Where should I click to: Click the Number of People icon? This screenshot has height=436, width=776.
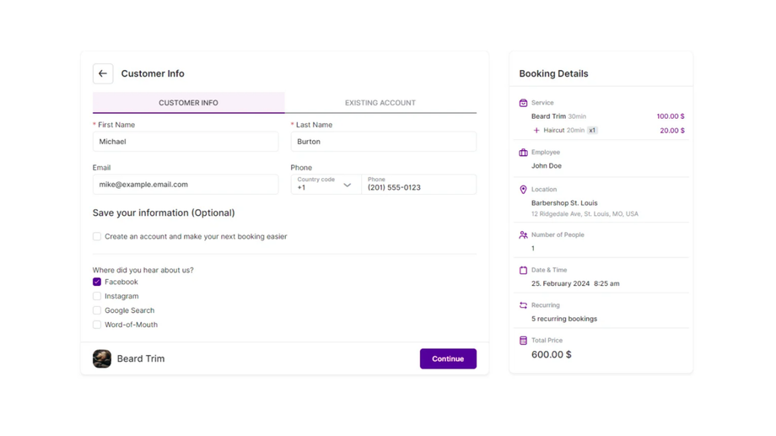[523, 235]
